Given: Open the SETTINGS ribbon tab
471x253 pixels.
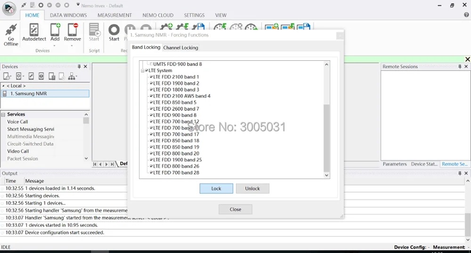Looking at the screenshot, I should click(194, 15).
